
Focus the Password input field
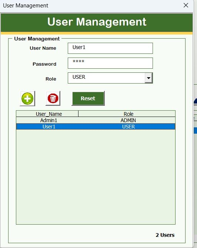pos(110,63)
